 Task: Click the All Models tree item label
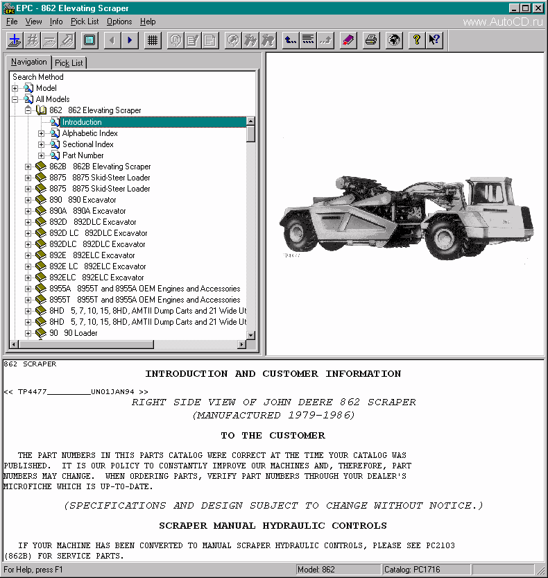pos(53,99)
